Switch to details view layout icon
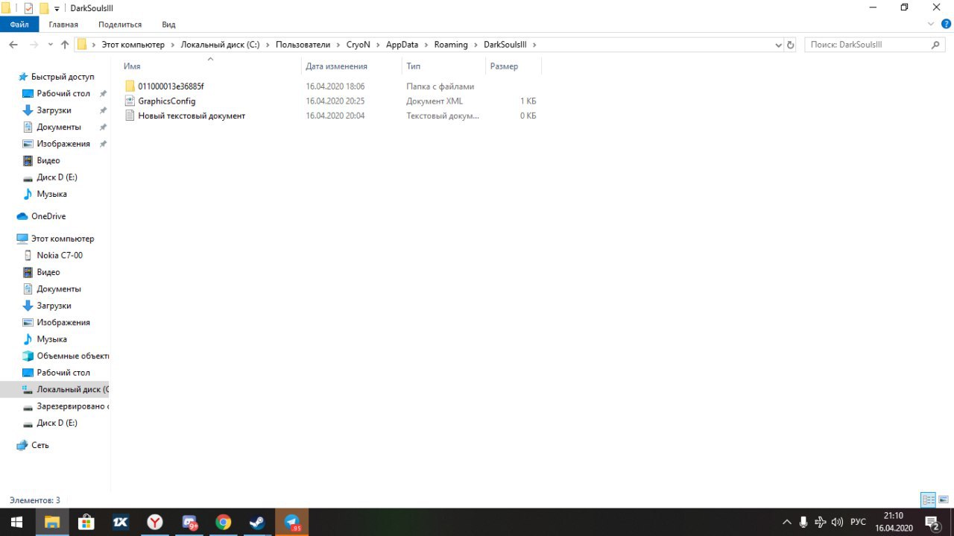954x536 pixels. [x=928, y=499]
